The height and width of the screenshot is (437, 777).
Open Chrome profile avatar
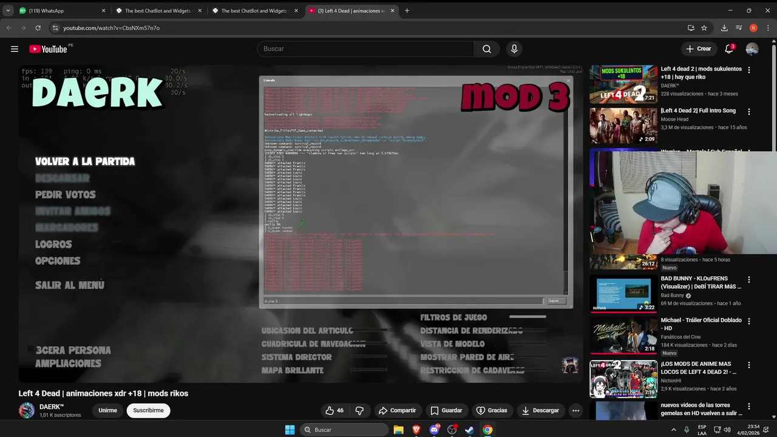click(753, 28)
